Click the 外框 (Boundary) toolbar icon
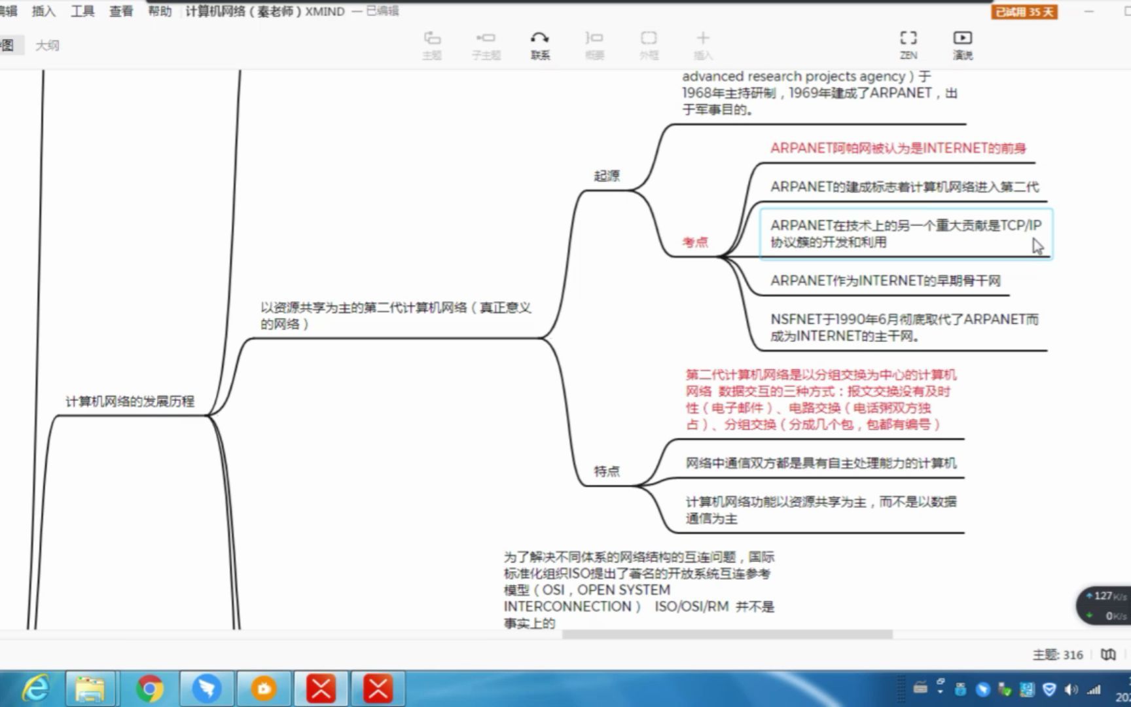 (x=649, y=45)
